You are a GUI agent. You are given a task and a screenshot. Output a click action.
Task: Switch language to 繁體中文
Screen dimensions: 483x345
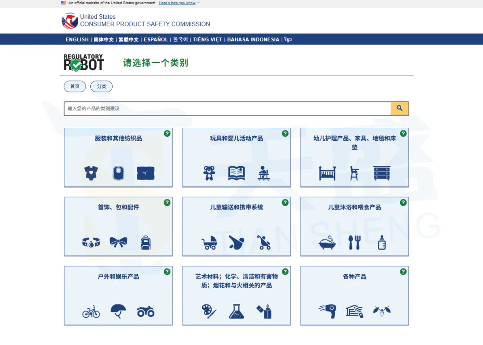click(128, 39)
